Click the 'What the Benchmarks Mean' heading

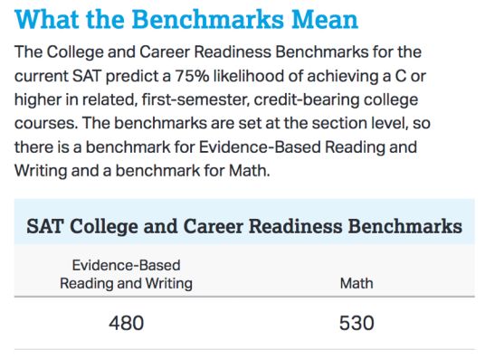click(186, 20)
